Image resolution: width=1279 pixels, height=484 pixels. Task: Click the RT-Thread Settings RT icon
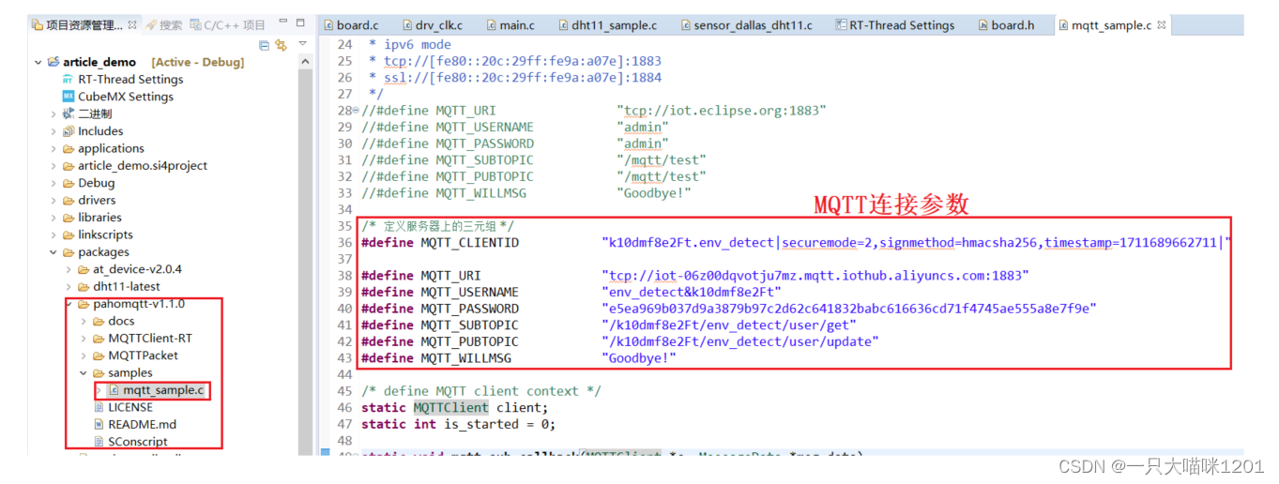tap(69, 79)
